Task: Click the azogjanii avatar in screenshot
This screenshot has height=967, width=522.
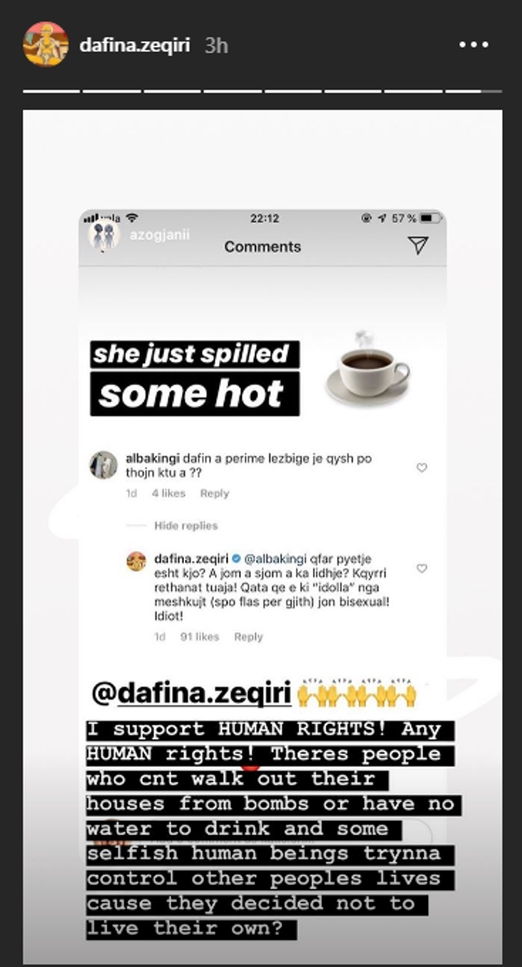Action: 103,235
